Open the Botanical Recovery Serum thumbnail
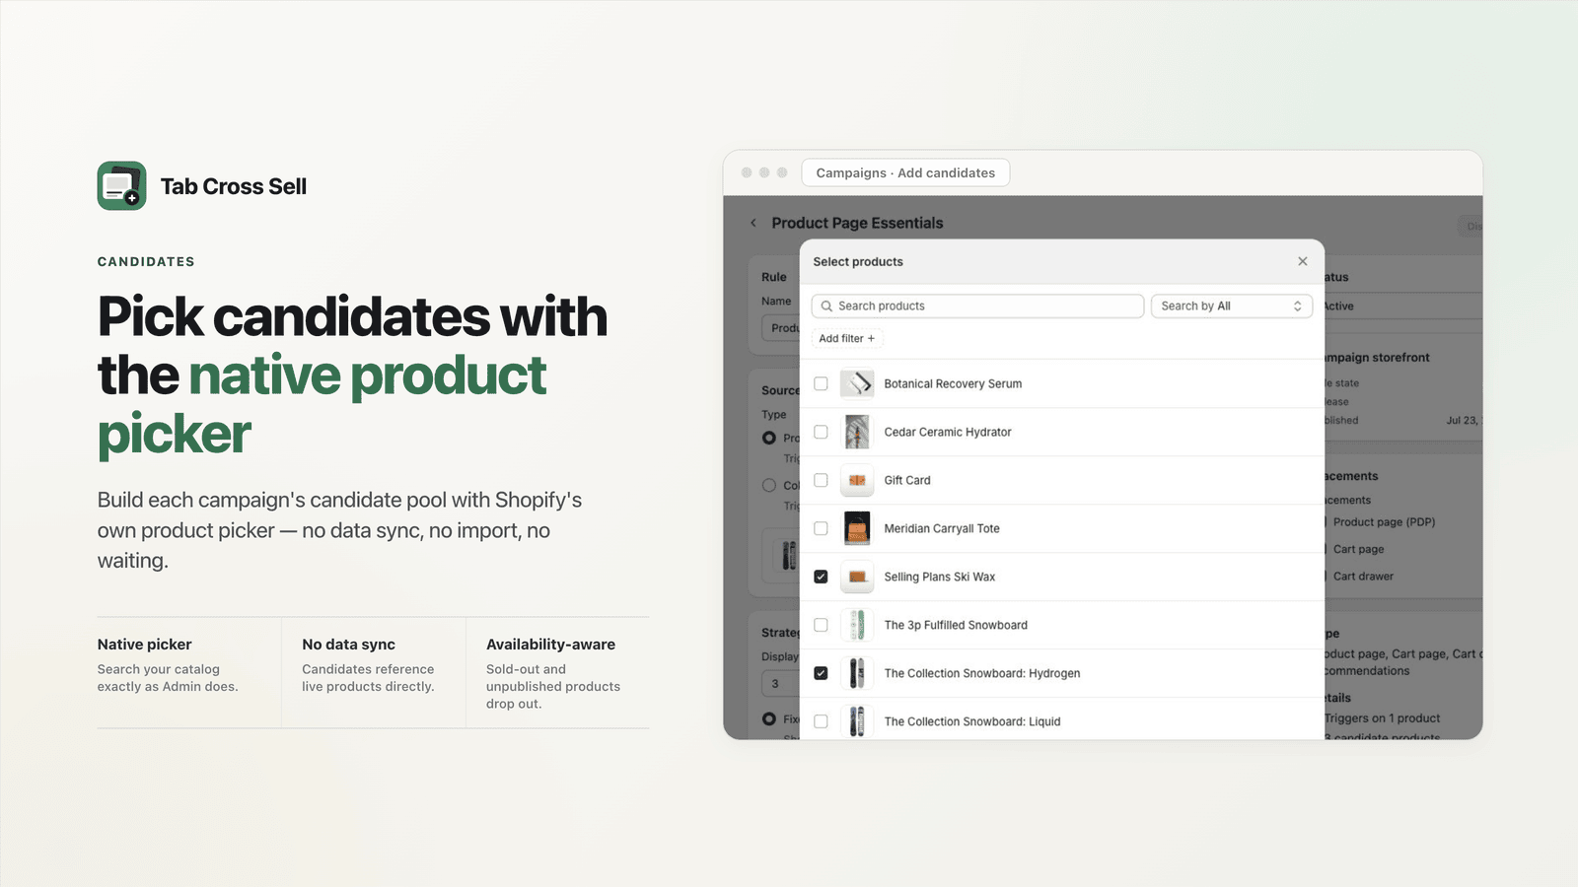 (x=857, y=383)
